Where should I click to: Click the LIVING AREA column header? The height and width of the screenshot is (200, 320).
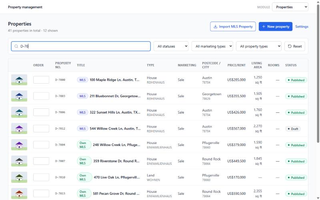click(256, 65)
